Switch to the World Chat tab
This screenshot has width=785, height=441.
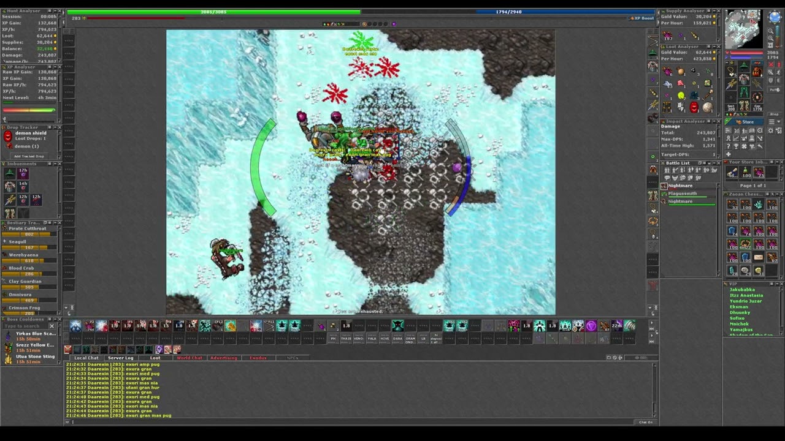[190, 358]
